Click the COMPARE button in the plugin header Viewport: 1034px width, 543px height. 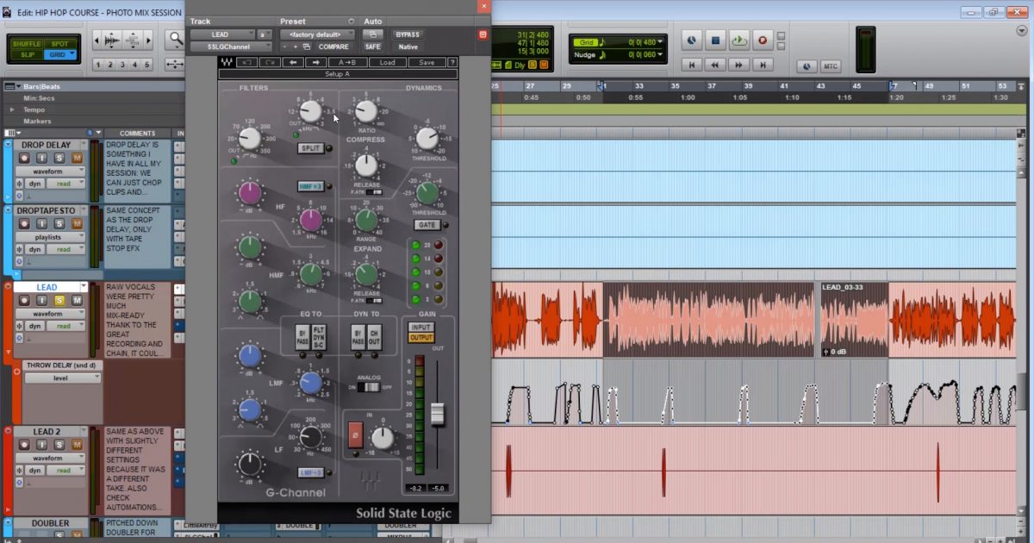coord(335,47)
